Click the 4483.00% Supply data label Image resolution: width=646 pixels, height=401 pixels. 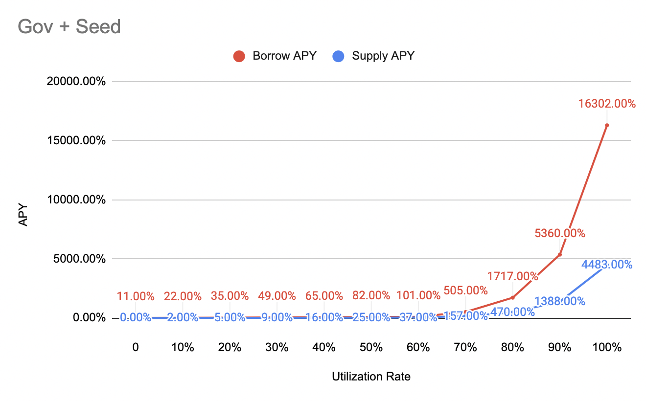coord(607,265)
